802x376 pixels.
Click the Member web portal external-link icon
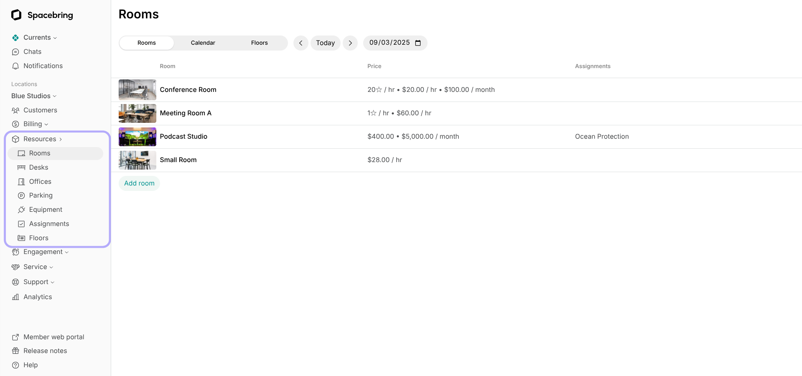pos(15,337)
